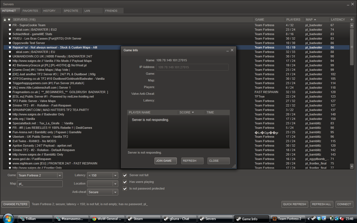Click the Chrome WoW General taskbar item
357x223 pixels.
[107, 219]
